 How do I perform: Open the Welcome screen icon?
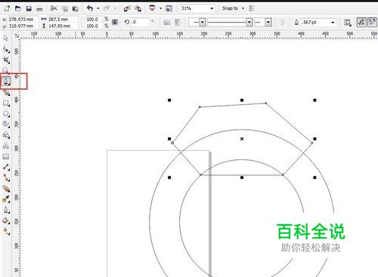click(x=169, y=8)
